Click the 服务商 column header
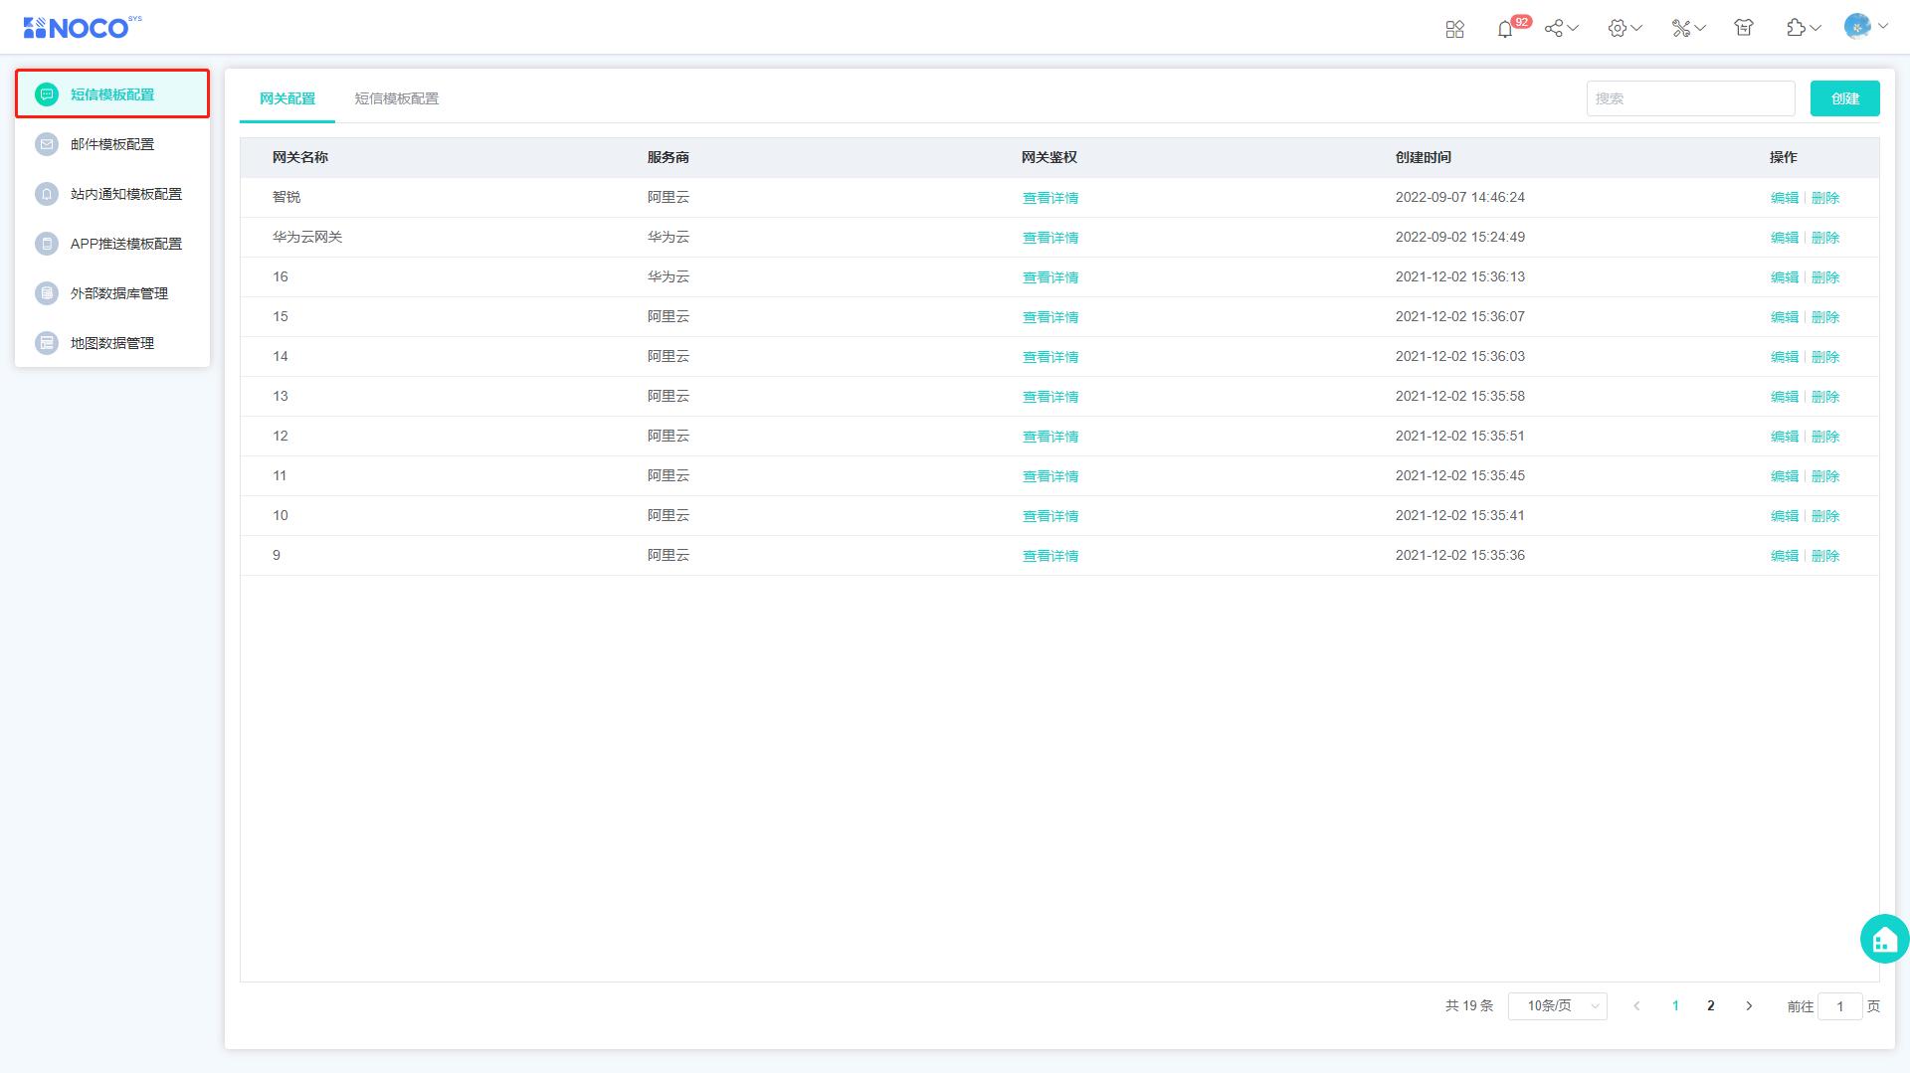Viewport: 1910px width, 1073px height. click(x=668, y=157)
